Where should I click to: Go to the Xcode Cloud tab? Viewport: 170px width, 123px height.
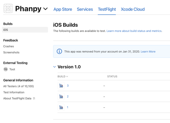pos(133,9)
